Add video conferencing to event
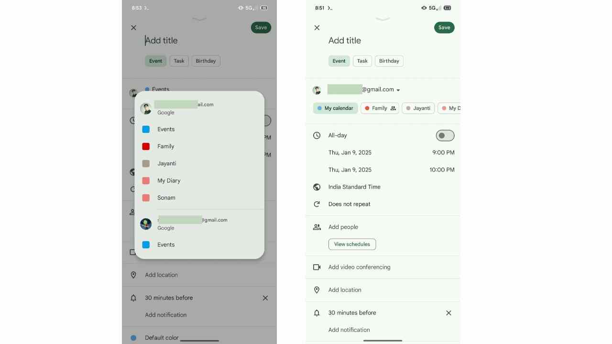 coord(360,267)
